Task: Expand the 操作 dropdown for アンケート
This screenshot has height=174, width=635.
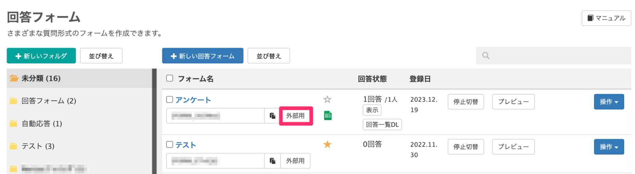Action: click(609, 102)
